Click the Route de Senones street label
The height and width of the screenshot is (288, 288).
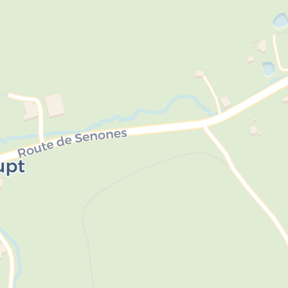pyautogui.click(x=73, y=143)
